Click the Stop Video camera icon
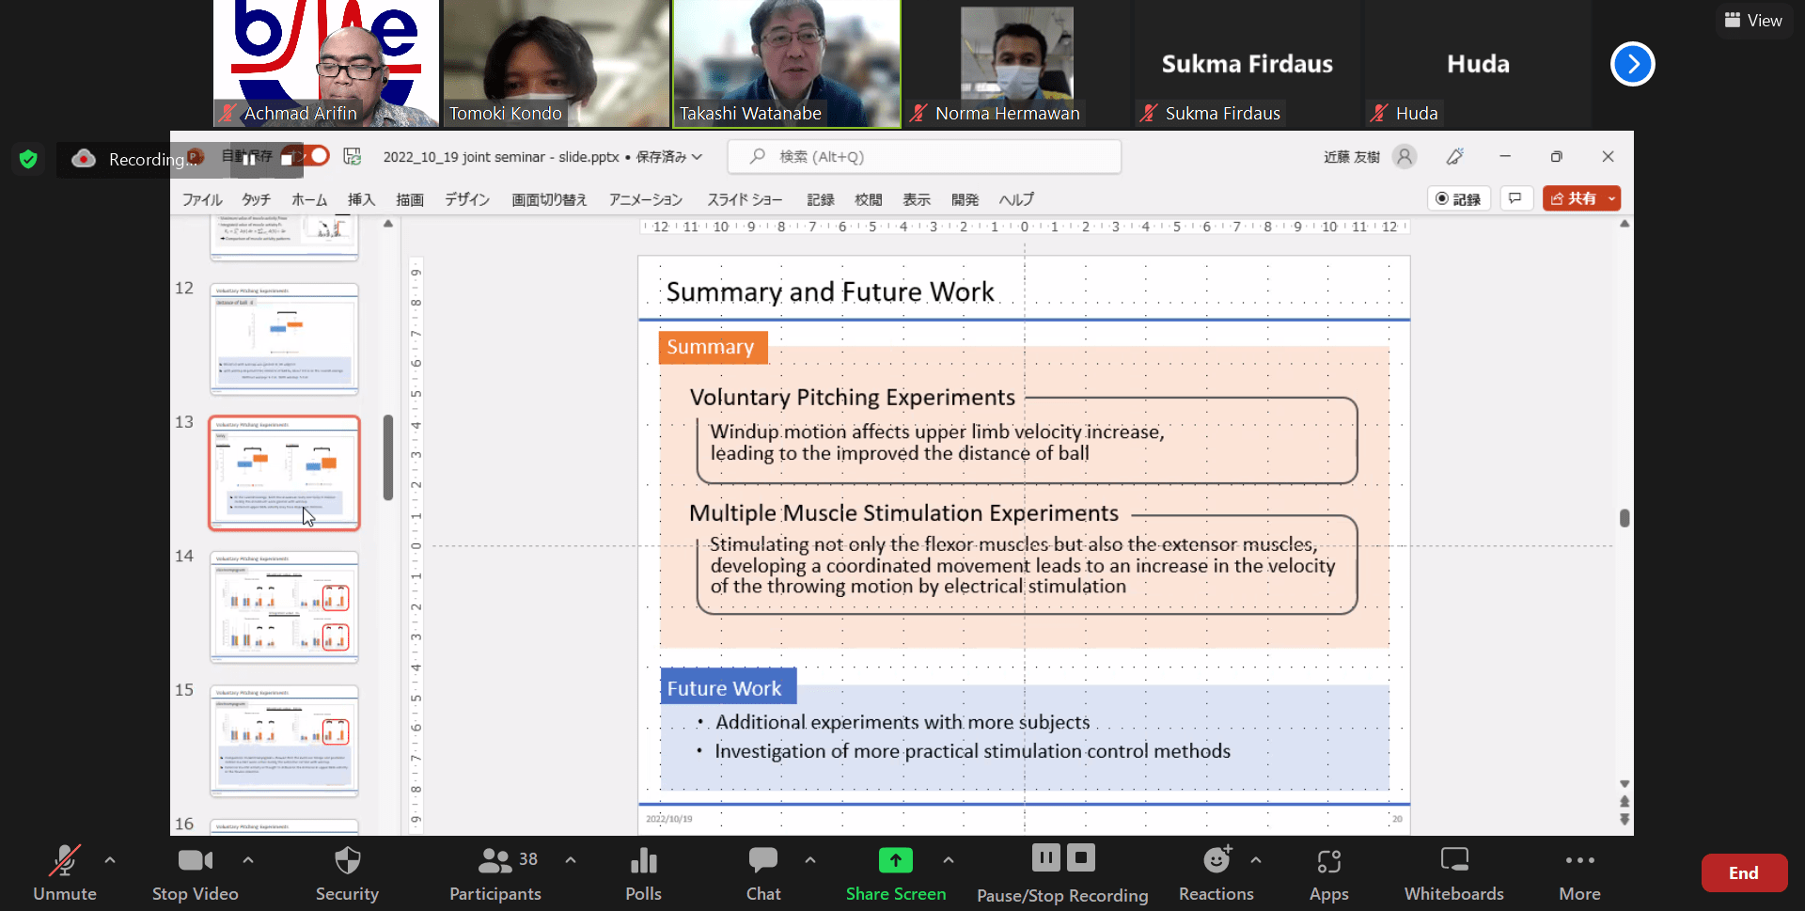Screen dimensions: 1805x911 pos(195,860)
